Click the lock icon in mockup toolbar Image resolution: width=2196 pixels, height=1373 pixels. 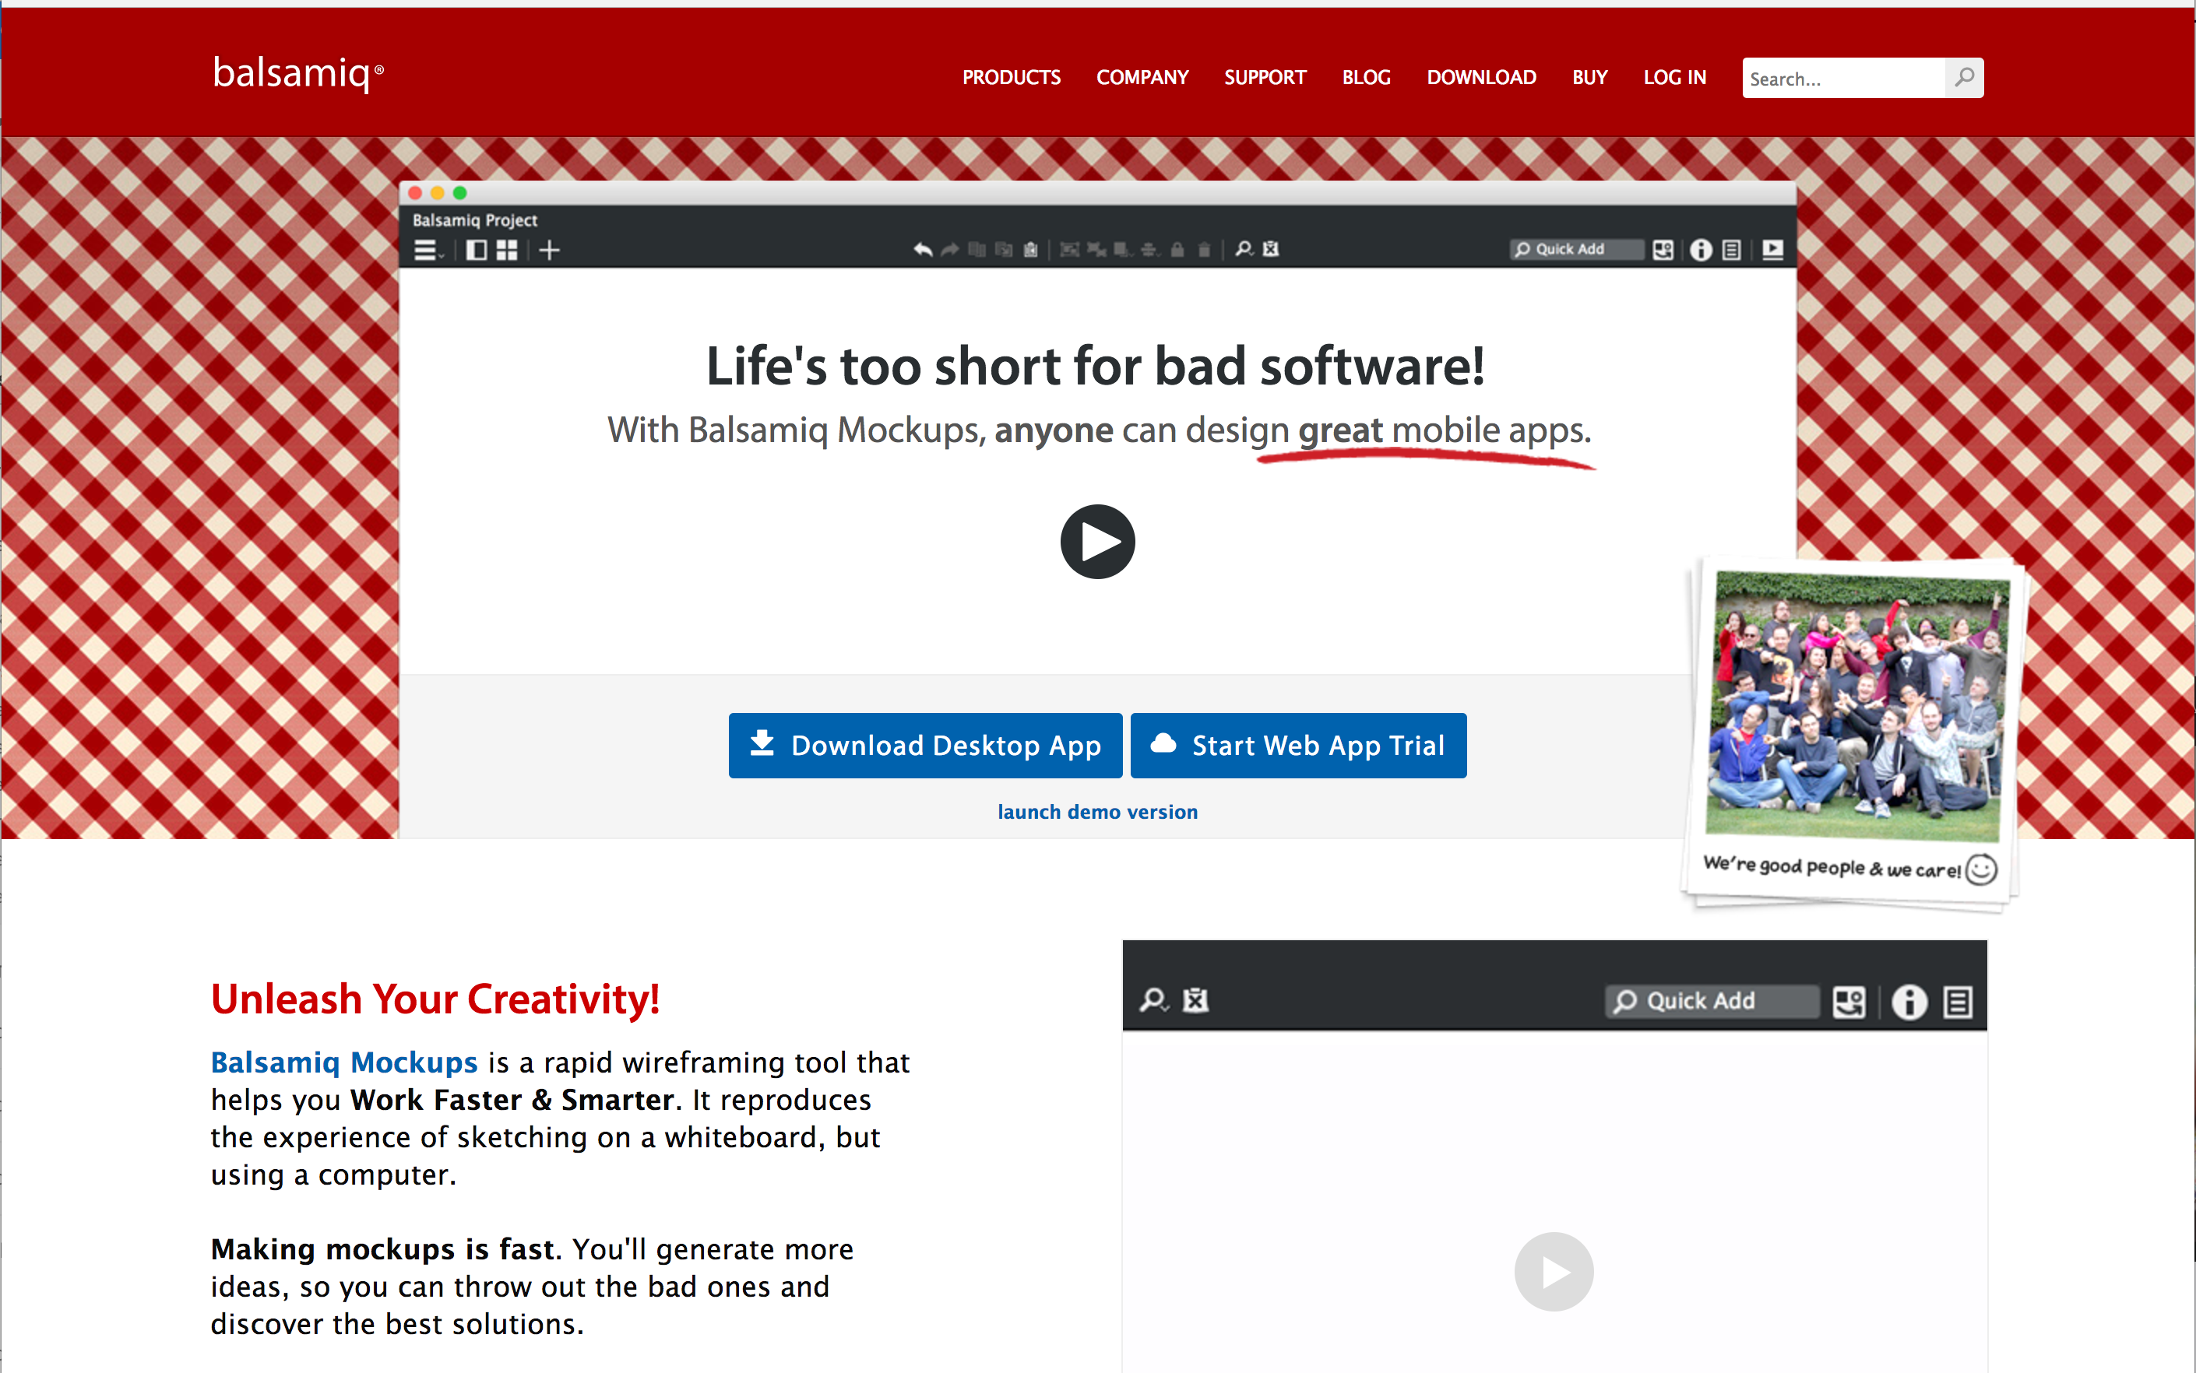[1177, 250]
